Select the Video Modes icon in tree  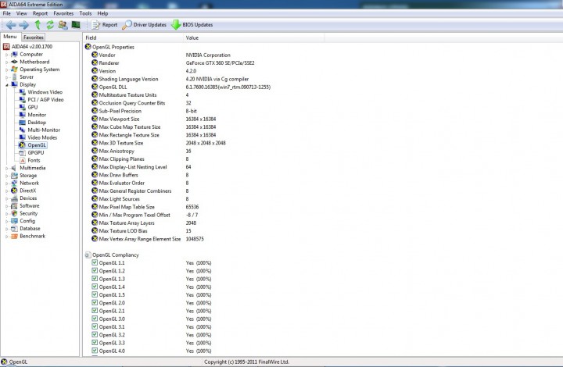coord(22,137)
